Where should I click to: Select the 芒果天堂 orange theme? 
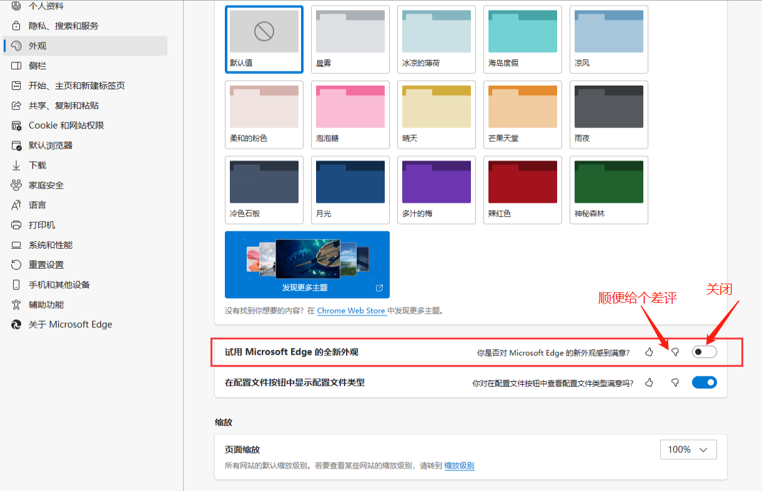523,114
